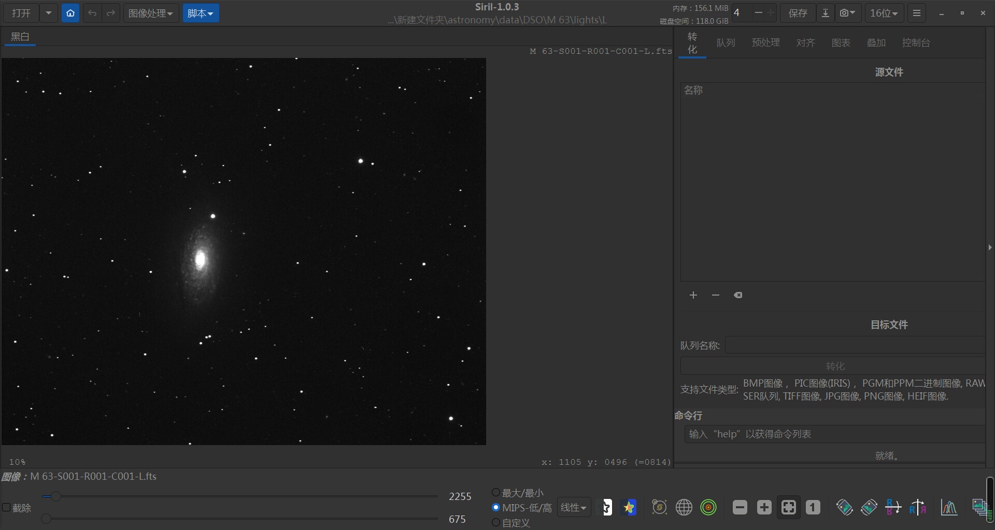The image size is (995, 530).
Task: Switch to the 转化 tab
Action: [x=692, y=43]
